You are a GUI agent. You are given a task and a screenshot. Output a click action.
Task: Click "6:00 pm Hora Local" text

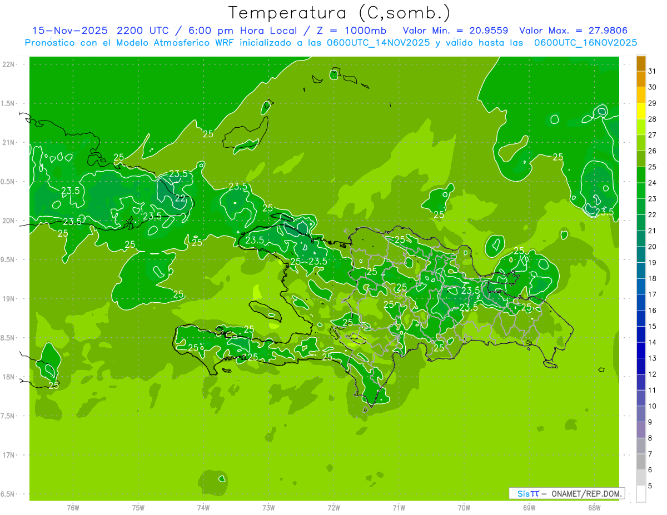point(243,31)
